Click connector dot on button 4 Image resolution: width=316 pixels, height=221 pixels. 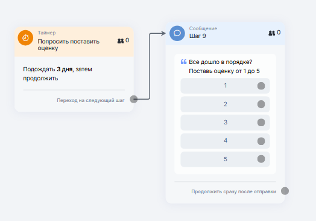pos(261,141)
